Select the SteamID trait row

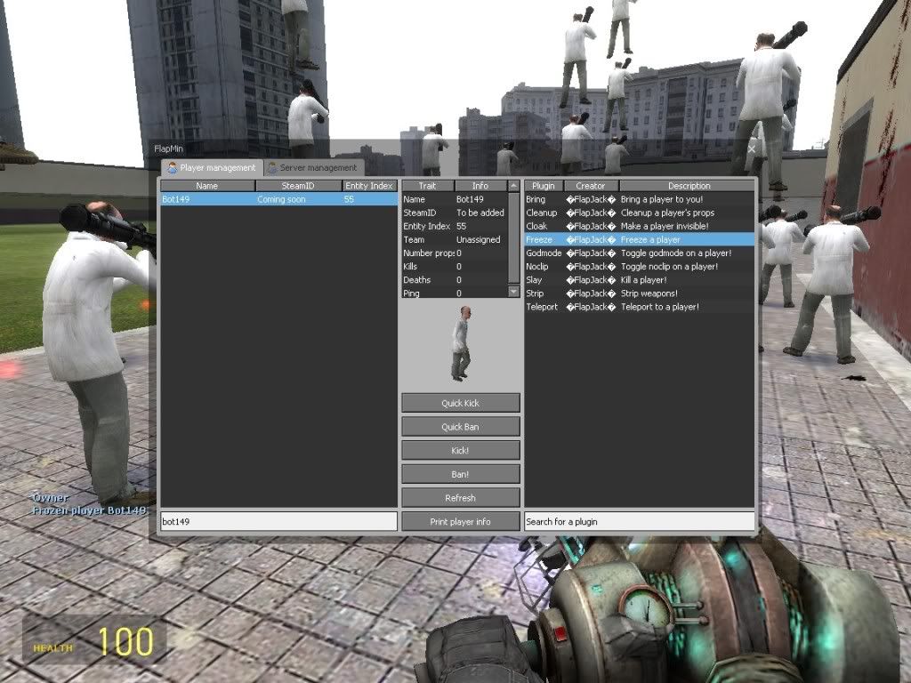(x=455, y=213)
